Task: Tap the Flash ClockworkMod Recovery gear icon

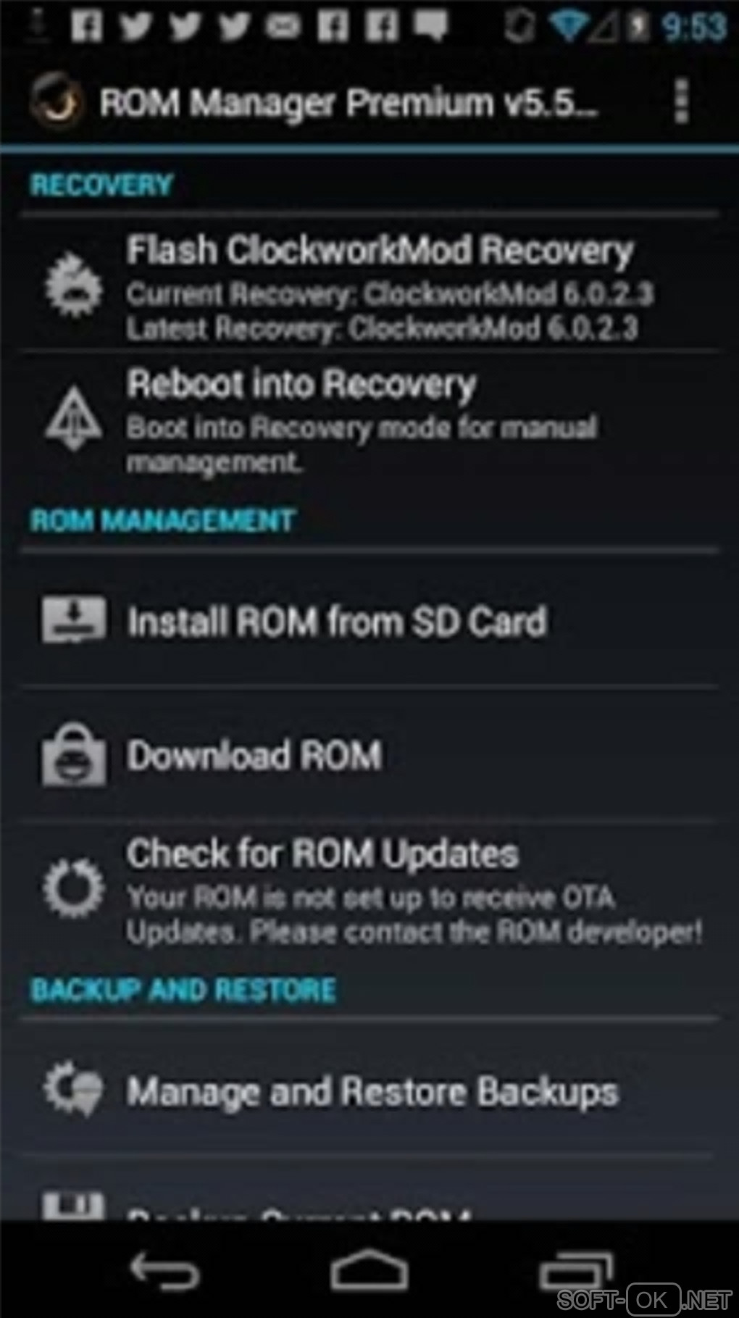Action: coord(73,284)
